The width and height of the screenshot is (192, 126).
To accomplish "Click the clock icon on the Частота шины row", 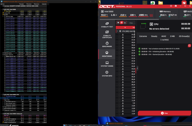I will pos(3,53).
